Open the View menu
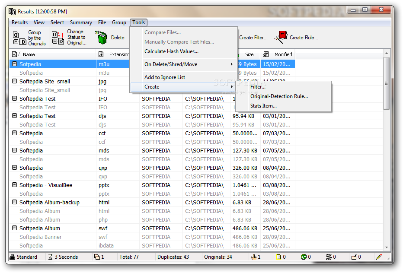The image size is (403, 273). [39, 22]
